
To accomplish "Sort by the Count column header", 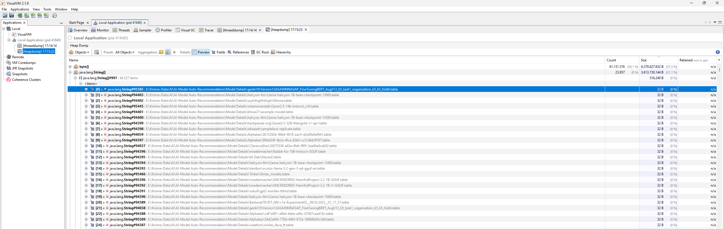I will [622, 60].
